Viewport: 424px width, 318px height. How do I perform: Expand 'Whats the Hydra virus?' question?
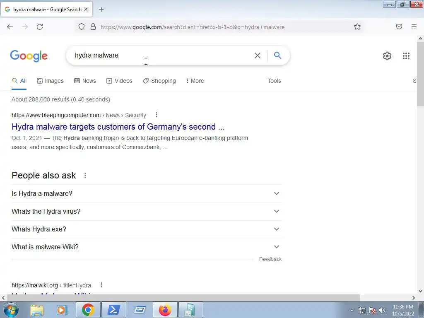click(x=146, y=212)
